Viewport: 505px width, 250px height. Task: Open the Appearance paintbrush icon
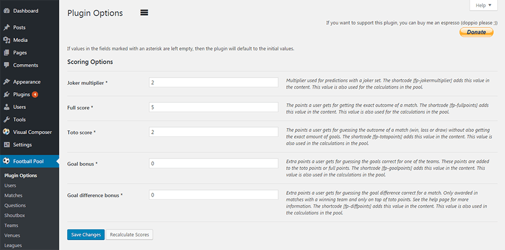click(x=6, y=82)
